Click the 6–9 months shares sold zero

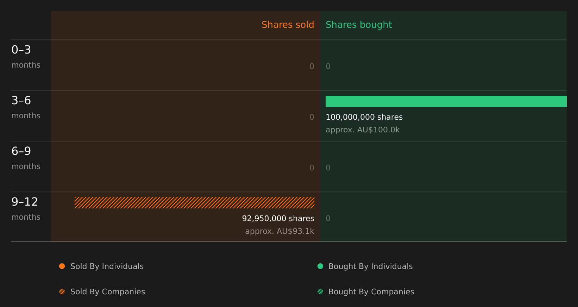coord(312,168)
